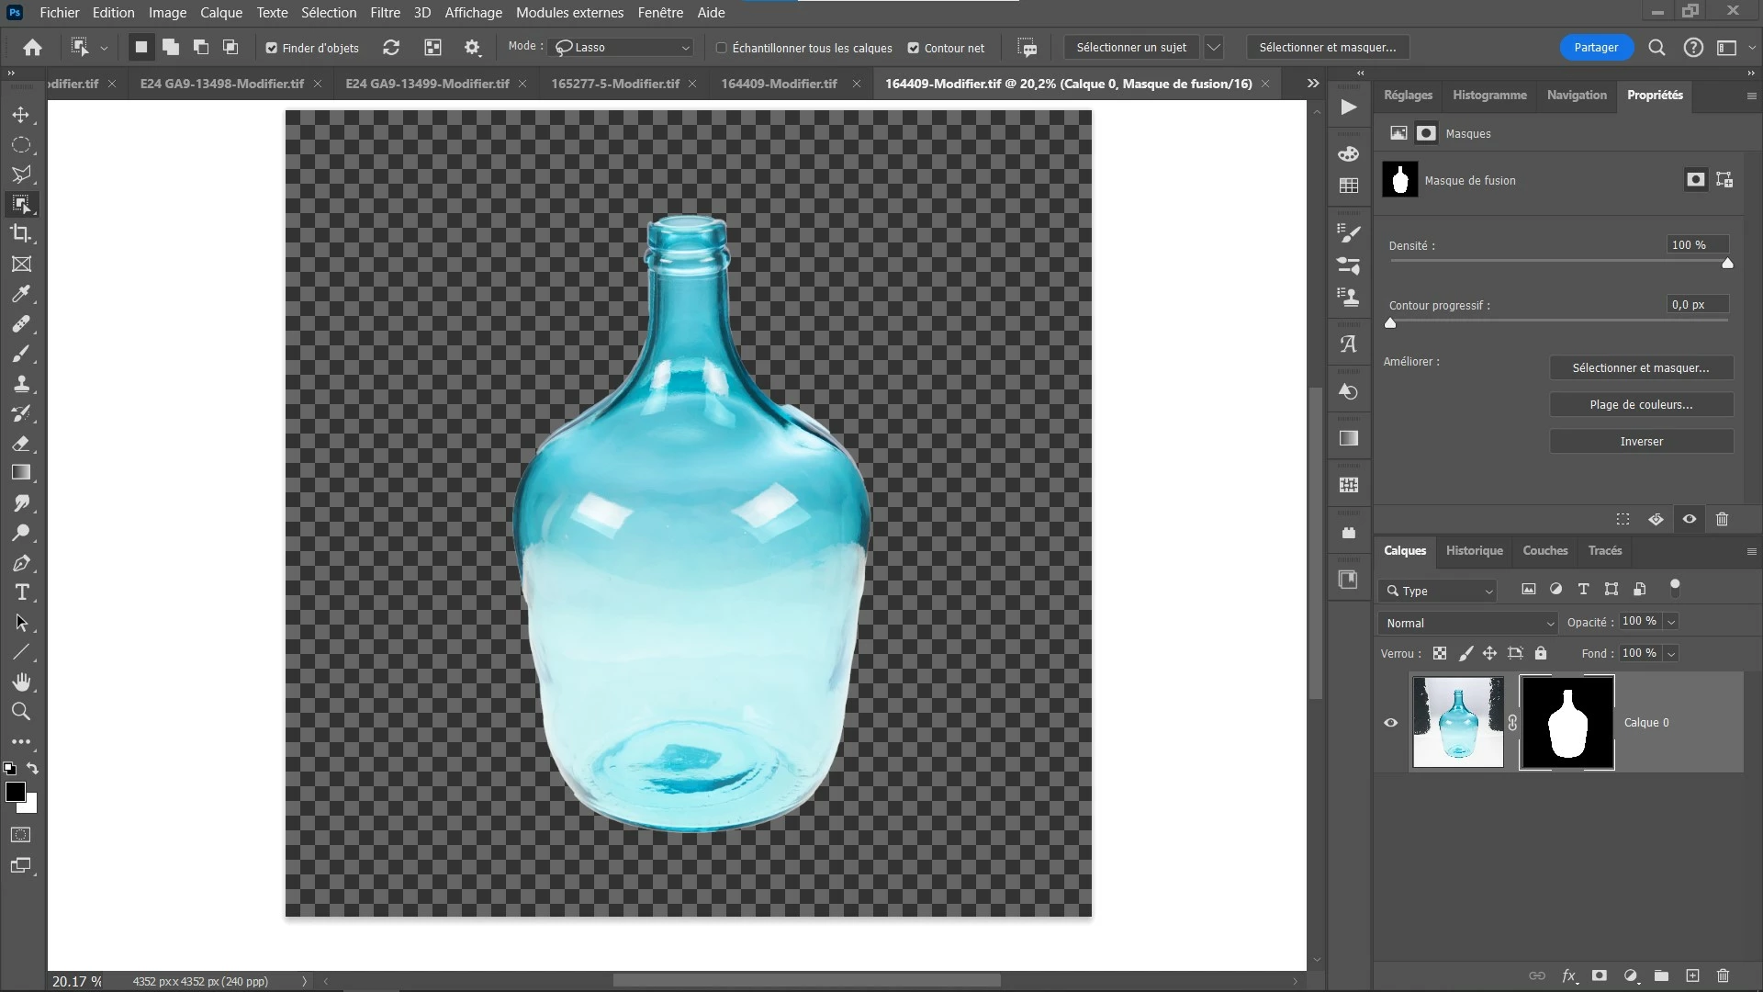The image size is (1763, 992).
Task: Open the Filtre menu
Action: click(x=385, y=13)
